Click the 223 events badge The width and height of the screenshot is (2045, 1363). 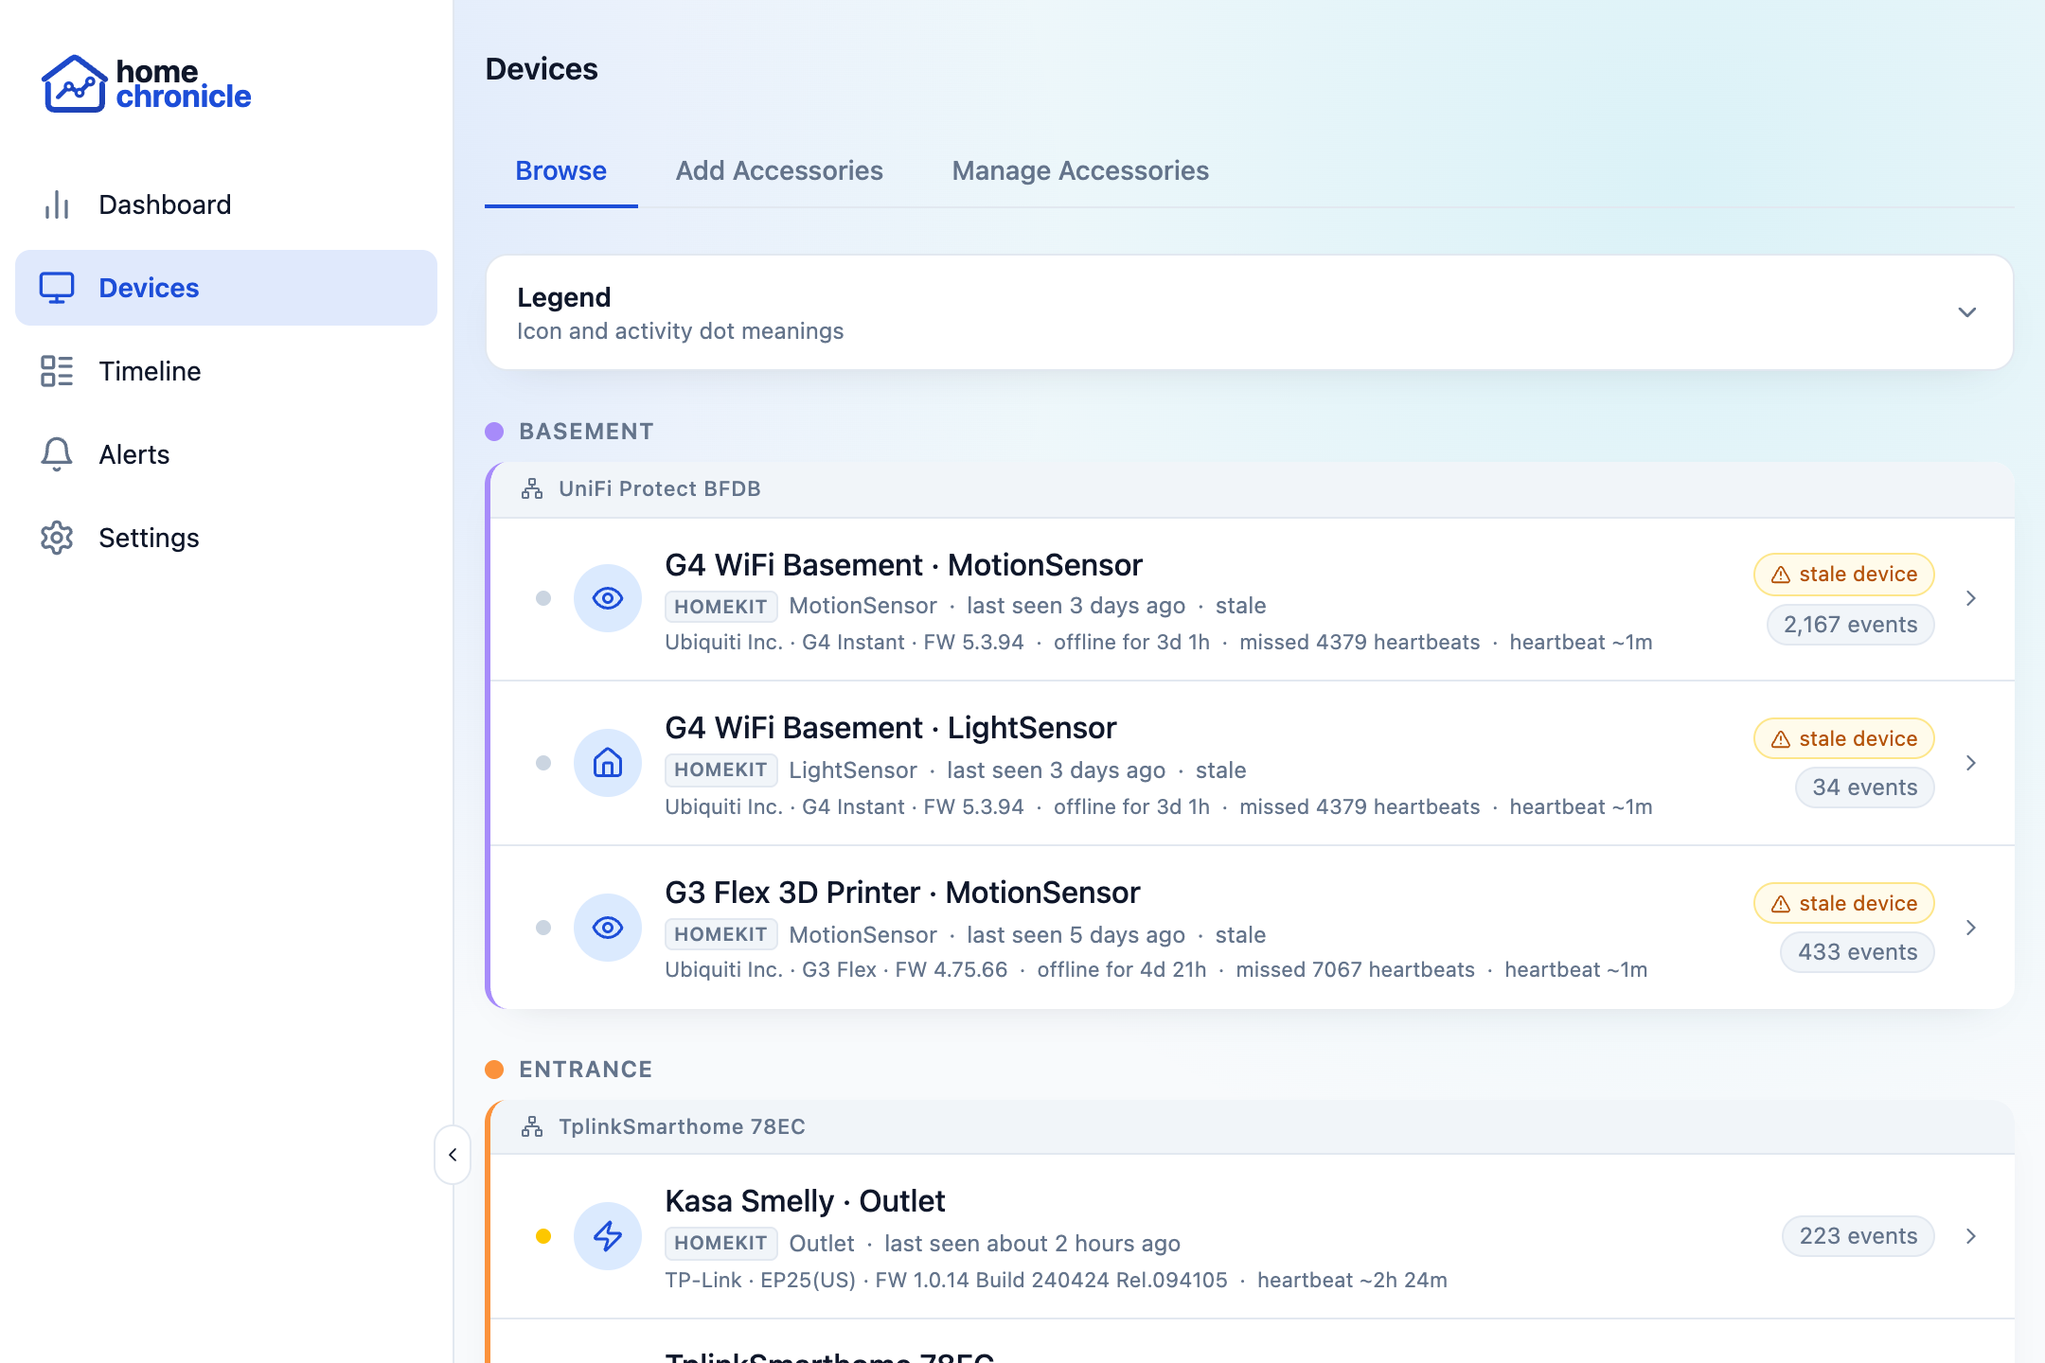click(1858, 1236)
